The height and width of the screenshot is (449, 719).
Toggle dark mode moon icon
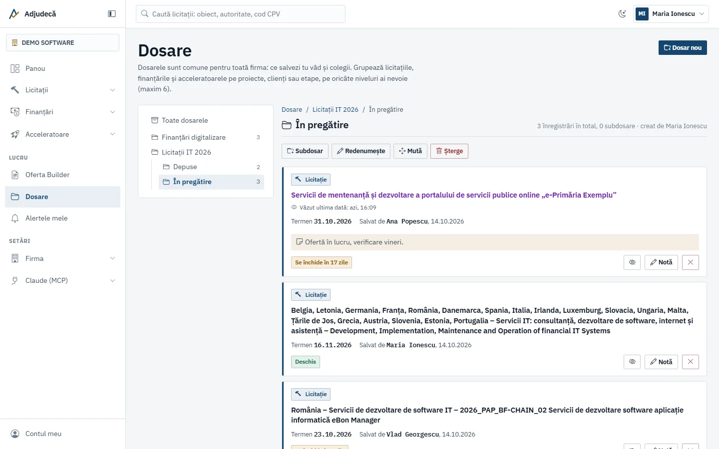[622, 14]
